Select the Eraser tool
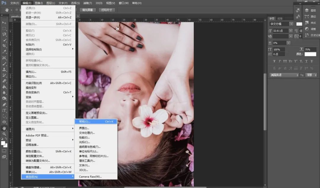The width and height of the screenshot is (320, 188). [4, 81]
